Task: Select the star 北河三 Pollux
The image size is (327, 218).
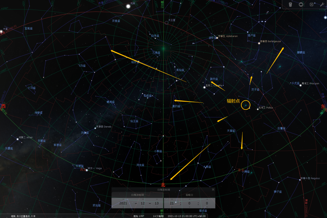Action: coord(258,109)
